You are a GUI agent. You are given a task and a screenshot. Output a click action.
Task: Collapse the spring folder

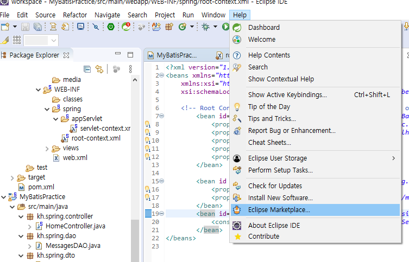47,110
